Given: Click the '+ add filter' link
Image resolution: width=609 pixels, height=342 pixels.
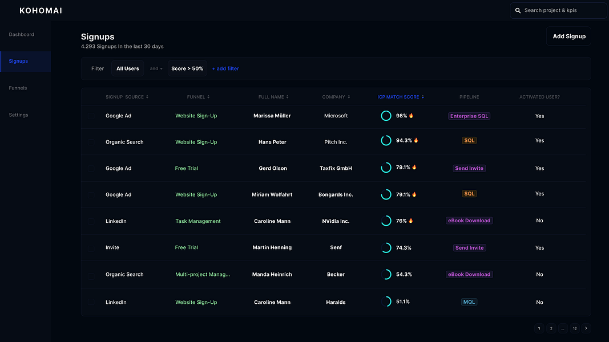Looking at the screenshot, I should click(x=225, y=68).
